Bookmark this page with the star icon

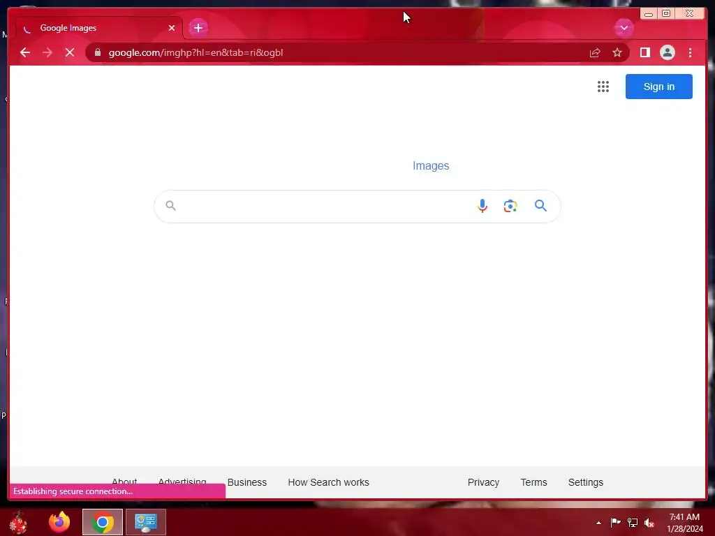(x=617, y=53)
